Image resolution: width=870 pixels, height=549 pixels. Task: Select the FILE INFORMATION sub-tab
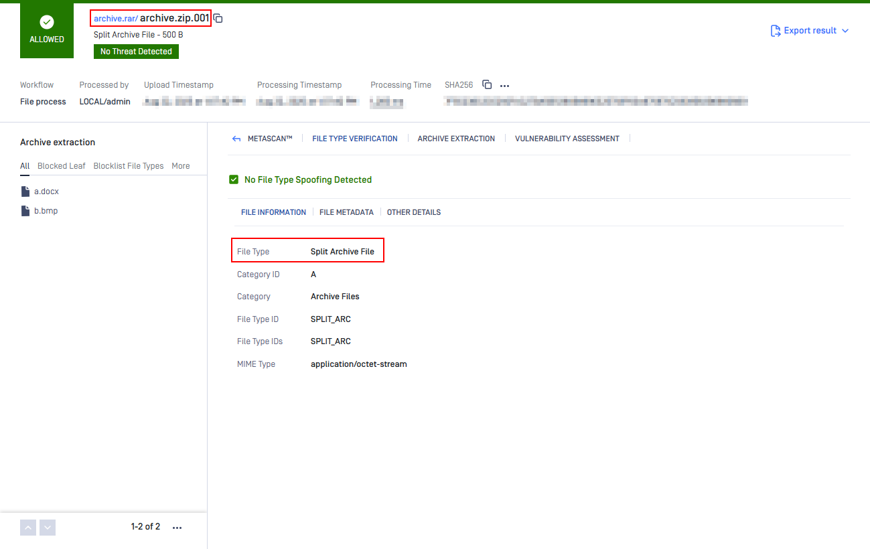[x=273, y=212]
